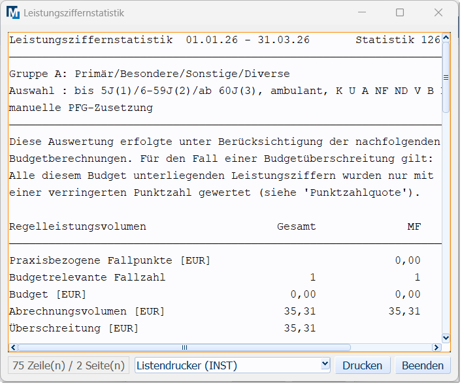This screenshot has width=462, height=385.
Task: Click the row label 'Budgetrelevante Fallzahl'
Action: tap(88, 278)
